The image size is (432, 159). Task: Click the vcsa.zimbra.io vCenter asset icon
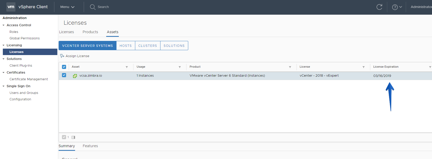pos(75,76)
